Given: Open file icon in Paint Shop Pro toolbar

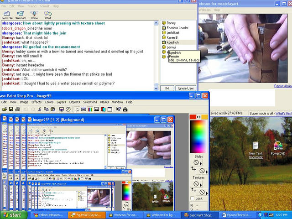Looking at the screenshot, I should tap(5, 109).
